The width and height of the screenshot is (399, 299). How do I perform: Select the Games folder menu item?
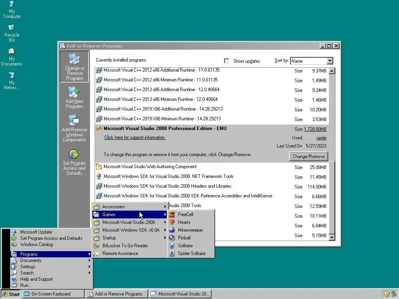coord(129,215)
